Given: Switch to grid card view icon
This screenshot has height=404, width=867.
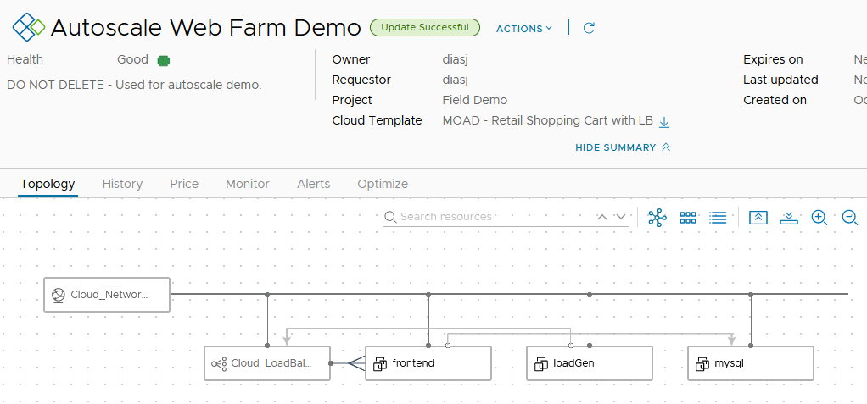Looking at the screenshot, I should point(688,218).
